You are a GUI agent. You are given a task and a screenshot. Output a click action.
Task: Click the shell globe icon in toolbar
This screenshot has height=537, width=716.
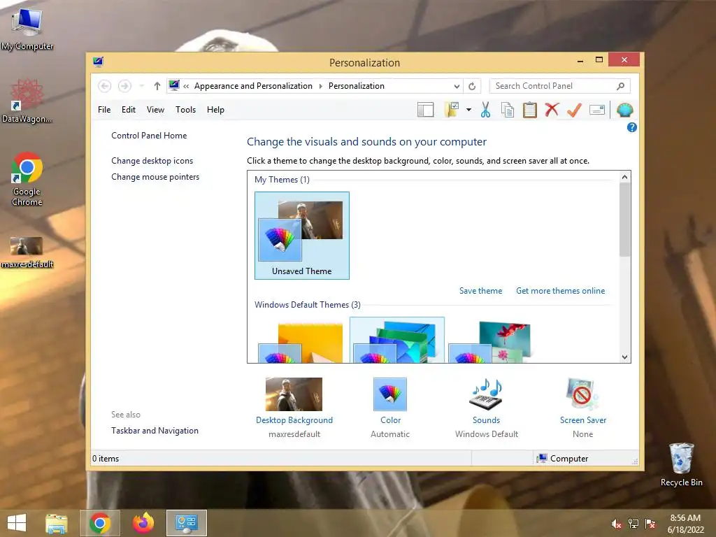click(624, 110)
